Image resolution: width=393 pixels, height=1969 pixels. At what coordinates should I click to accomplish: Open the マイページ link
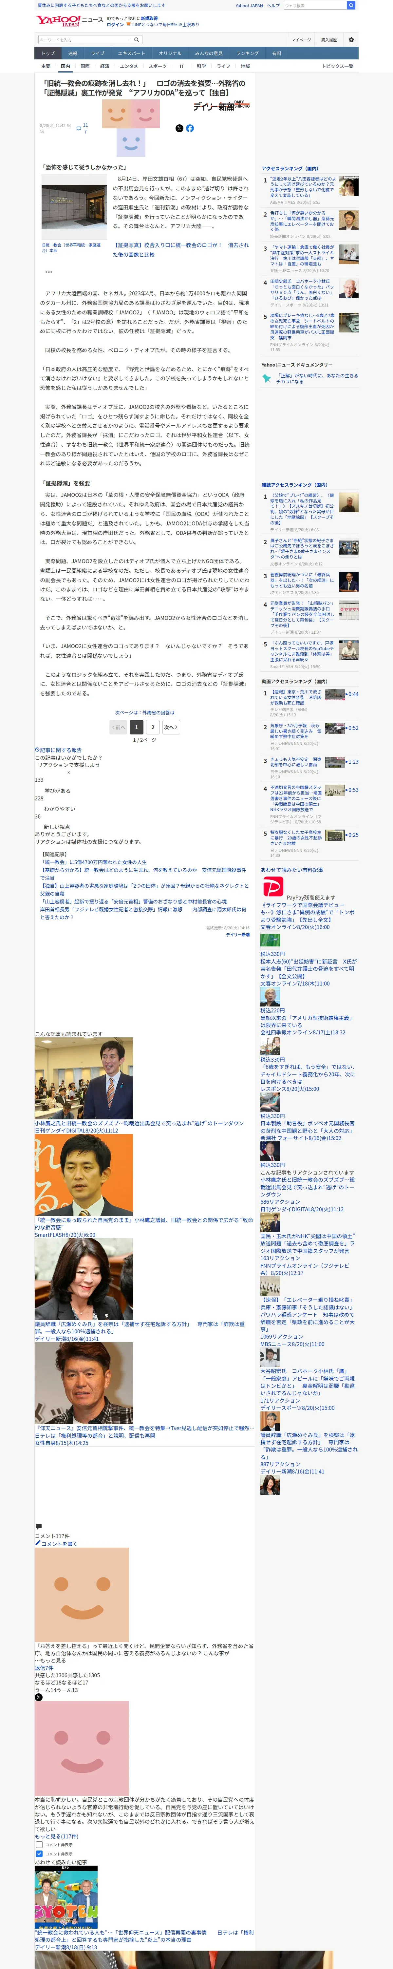[x=301, y=40]
